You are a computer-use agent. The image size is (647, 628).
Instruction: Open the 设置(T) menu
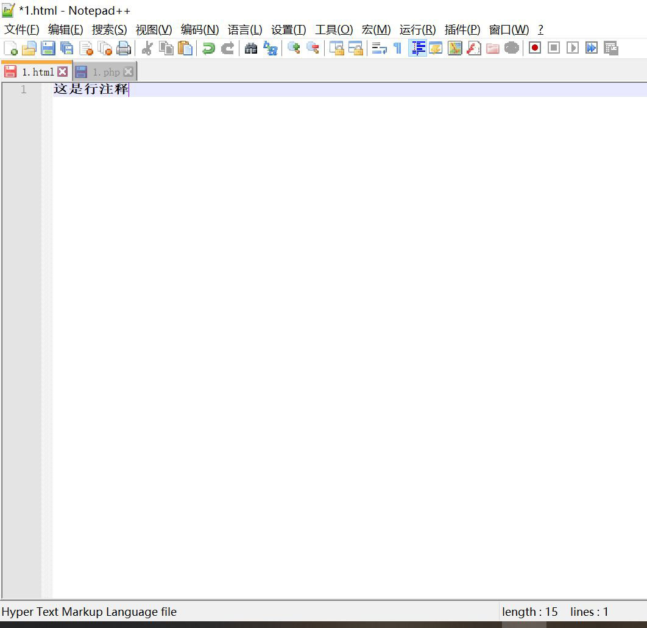coord(288,30)
